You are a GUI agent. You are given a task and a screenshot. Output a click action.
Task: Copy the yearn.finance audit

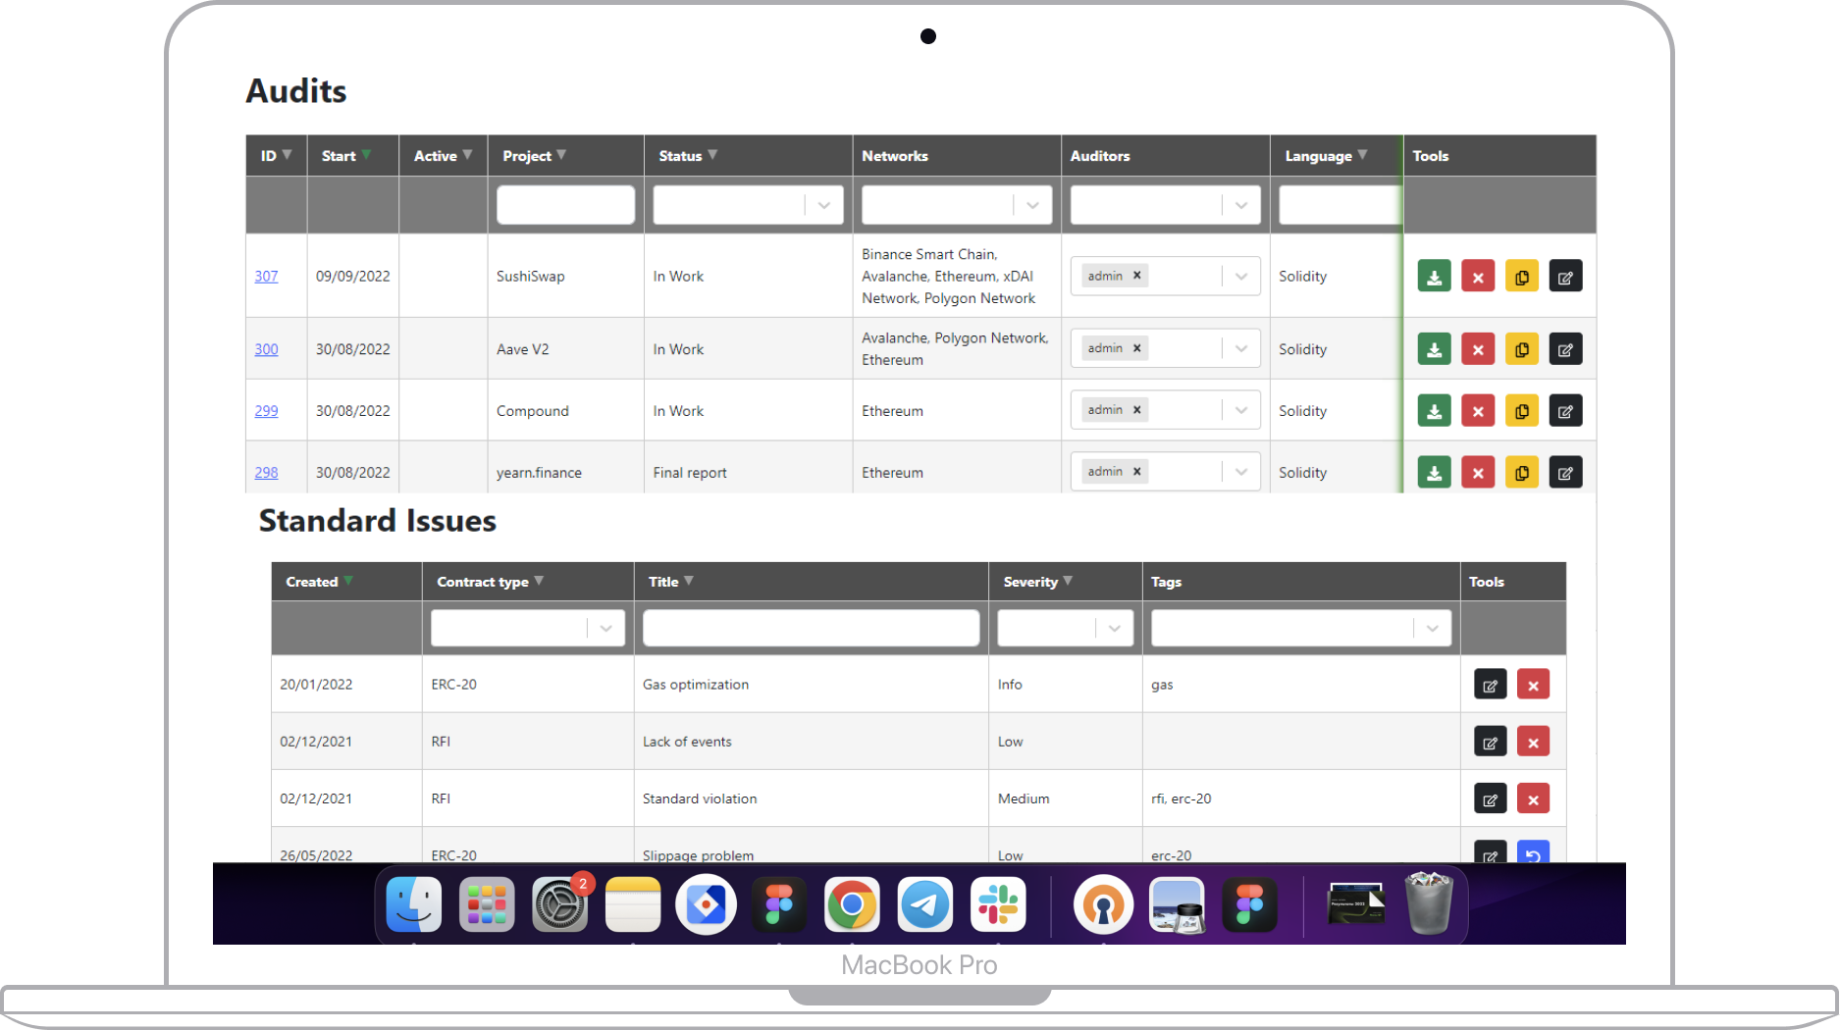1522,472
